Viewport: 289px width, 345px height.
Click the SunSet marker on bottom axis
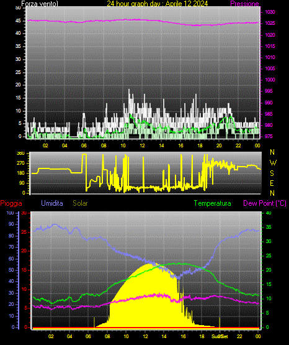click(220, 336)
